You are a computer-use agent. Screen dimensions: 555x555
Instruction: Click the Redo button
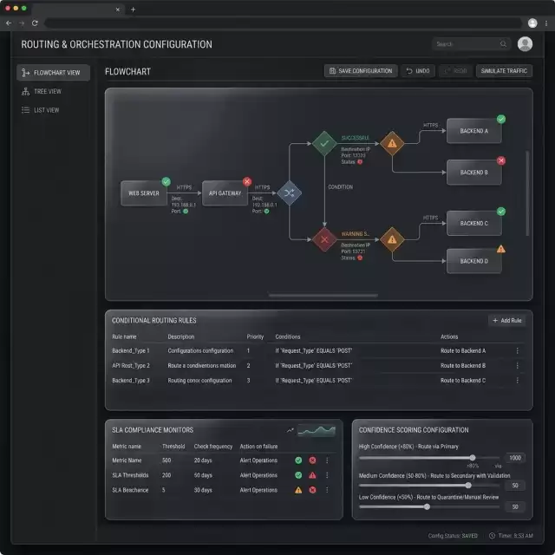(x=455, y=71)
